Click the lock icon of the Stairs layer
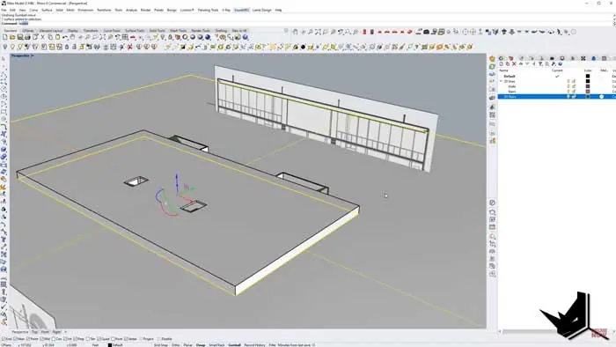The width and height of the screenshot is (616, 347). pyautogui.click(x=574, y=92)
